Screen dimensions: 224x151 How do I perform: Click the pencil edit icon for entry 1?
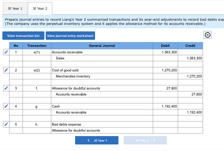point(6,52)
